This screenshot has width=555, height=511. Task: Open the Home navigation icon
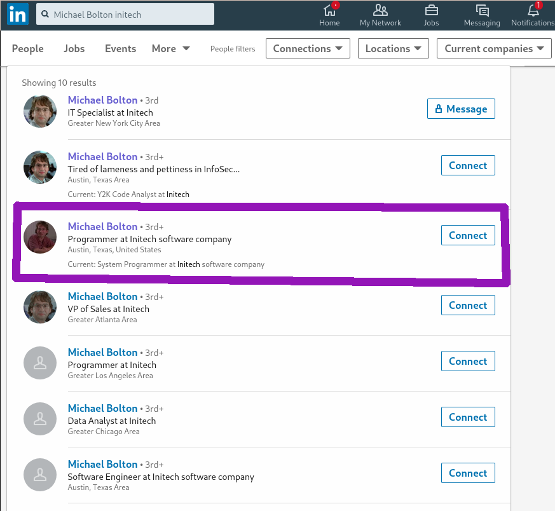click(x=329, y=11)
